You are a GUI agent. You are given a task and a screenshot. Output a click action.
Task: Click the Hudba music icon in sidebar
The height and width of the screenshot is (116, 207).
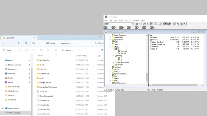point(6,78)
